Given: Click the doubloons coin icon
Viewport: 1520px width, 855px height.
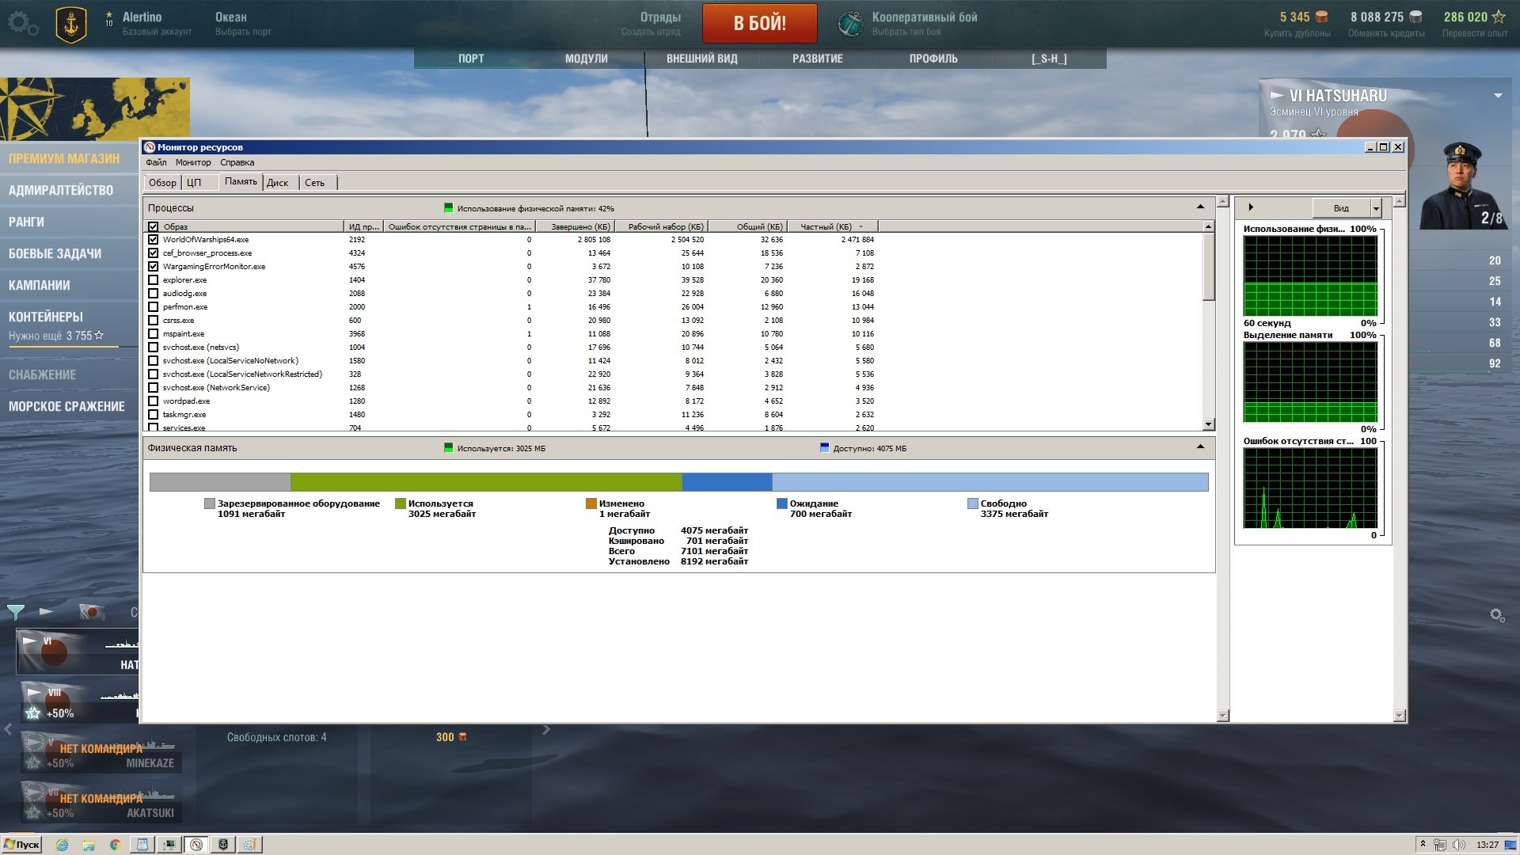Looking at the screenshot, I should pyautogui.click(x=1321, y=17).
